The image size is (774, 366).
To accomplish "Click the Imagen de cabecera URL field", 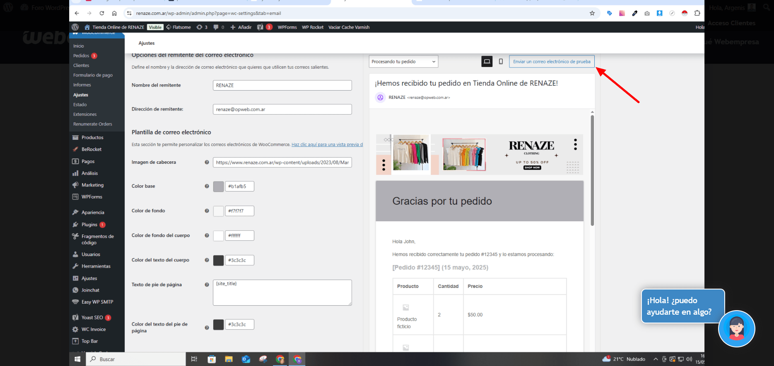I will [282, 163].
